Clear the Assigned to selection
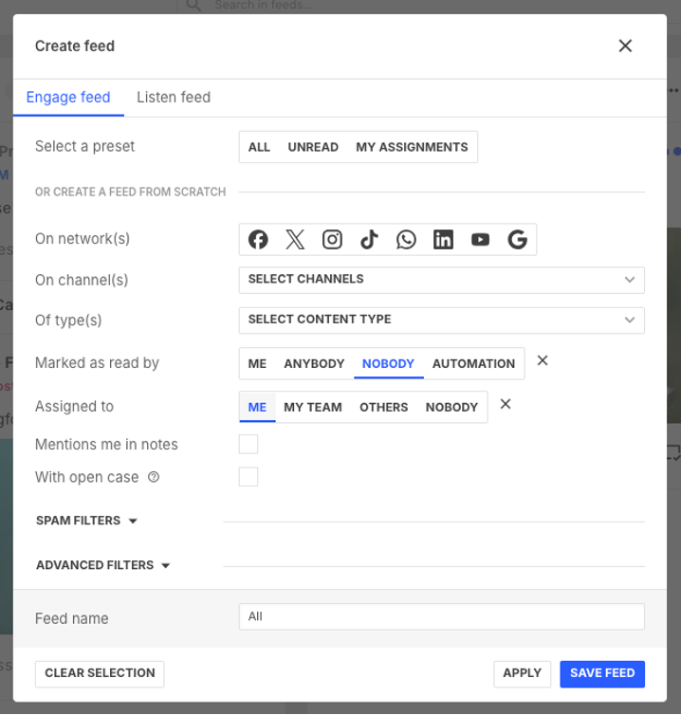 click(x=506, y=404)
